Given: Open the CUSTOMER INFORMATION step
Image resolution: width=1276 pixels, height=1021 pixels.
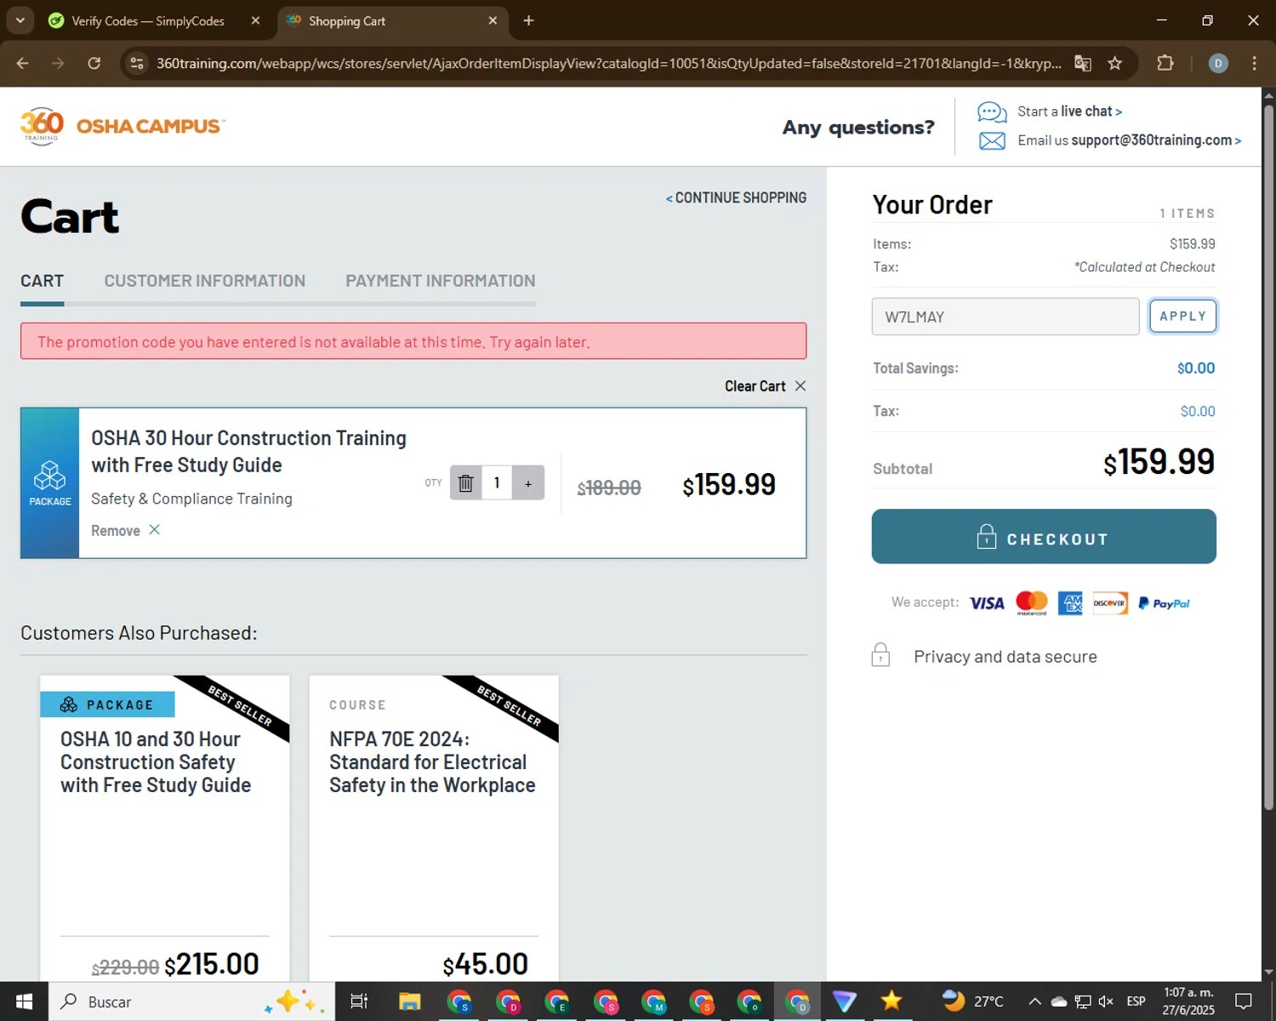Looking at the screenshot, I should point(204,281).
